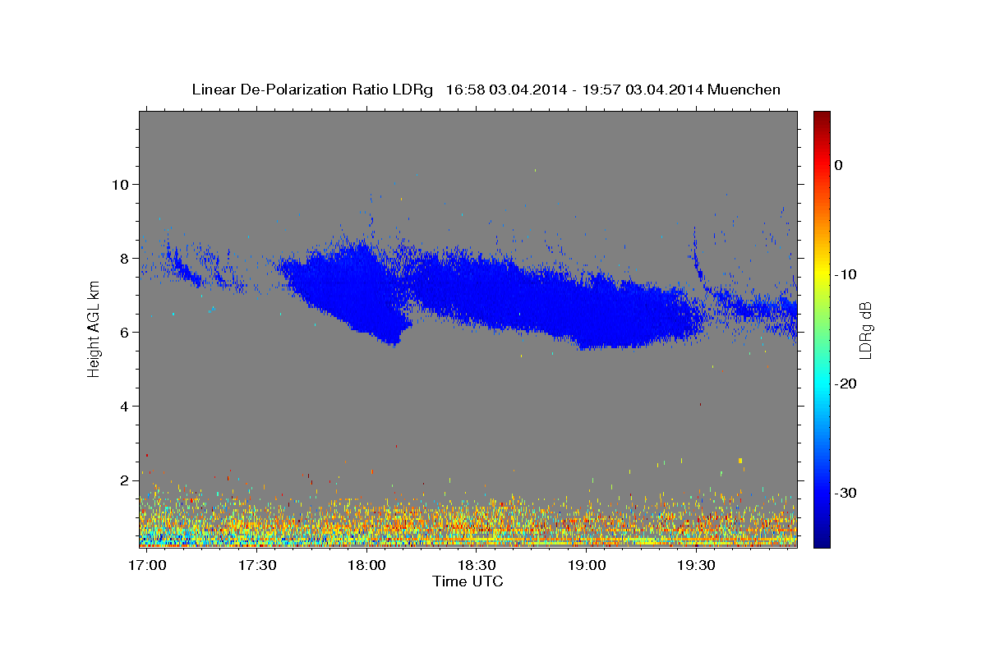This screenshot has width=986, height=657.
Task: Click the 17:30 time tick label
Action: tap(257, 565)
